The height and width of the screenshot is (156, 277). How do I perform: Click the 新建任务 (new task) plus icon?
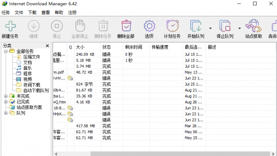[11, 26]
